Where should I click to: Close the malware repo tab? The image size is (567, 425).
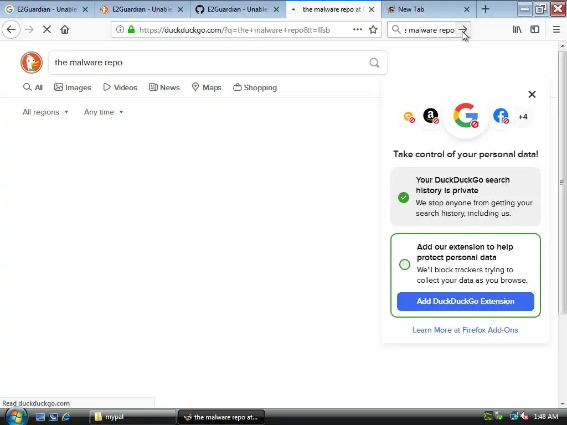[x=372, y=9]
